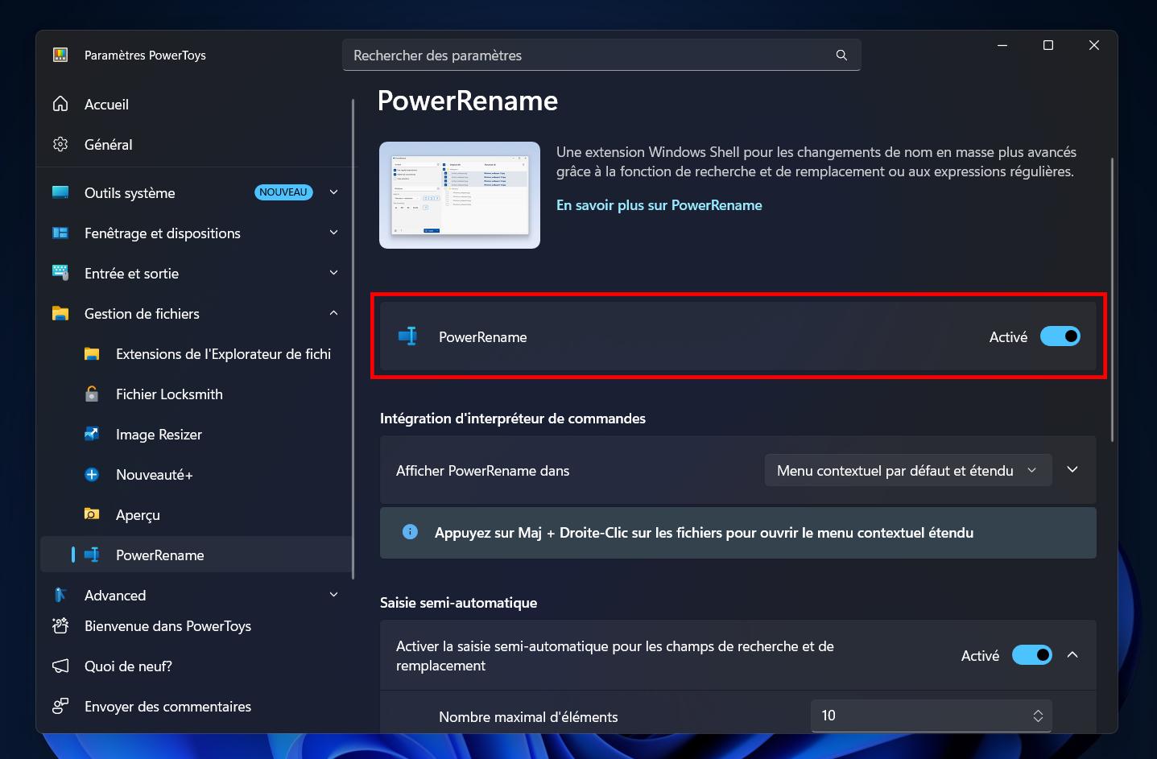
Task: Disable the saisie semi-automatique toggle
Action: coord(1031,655)
